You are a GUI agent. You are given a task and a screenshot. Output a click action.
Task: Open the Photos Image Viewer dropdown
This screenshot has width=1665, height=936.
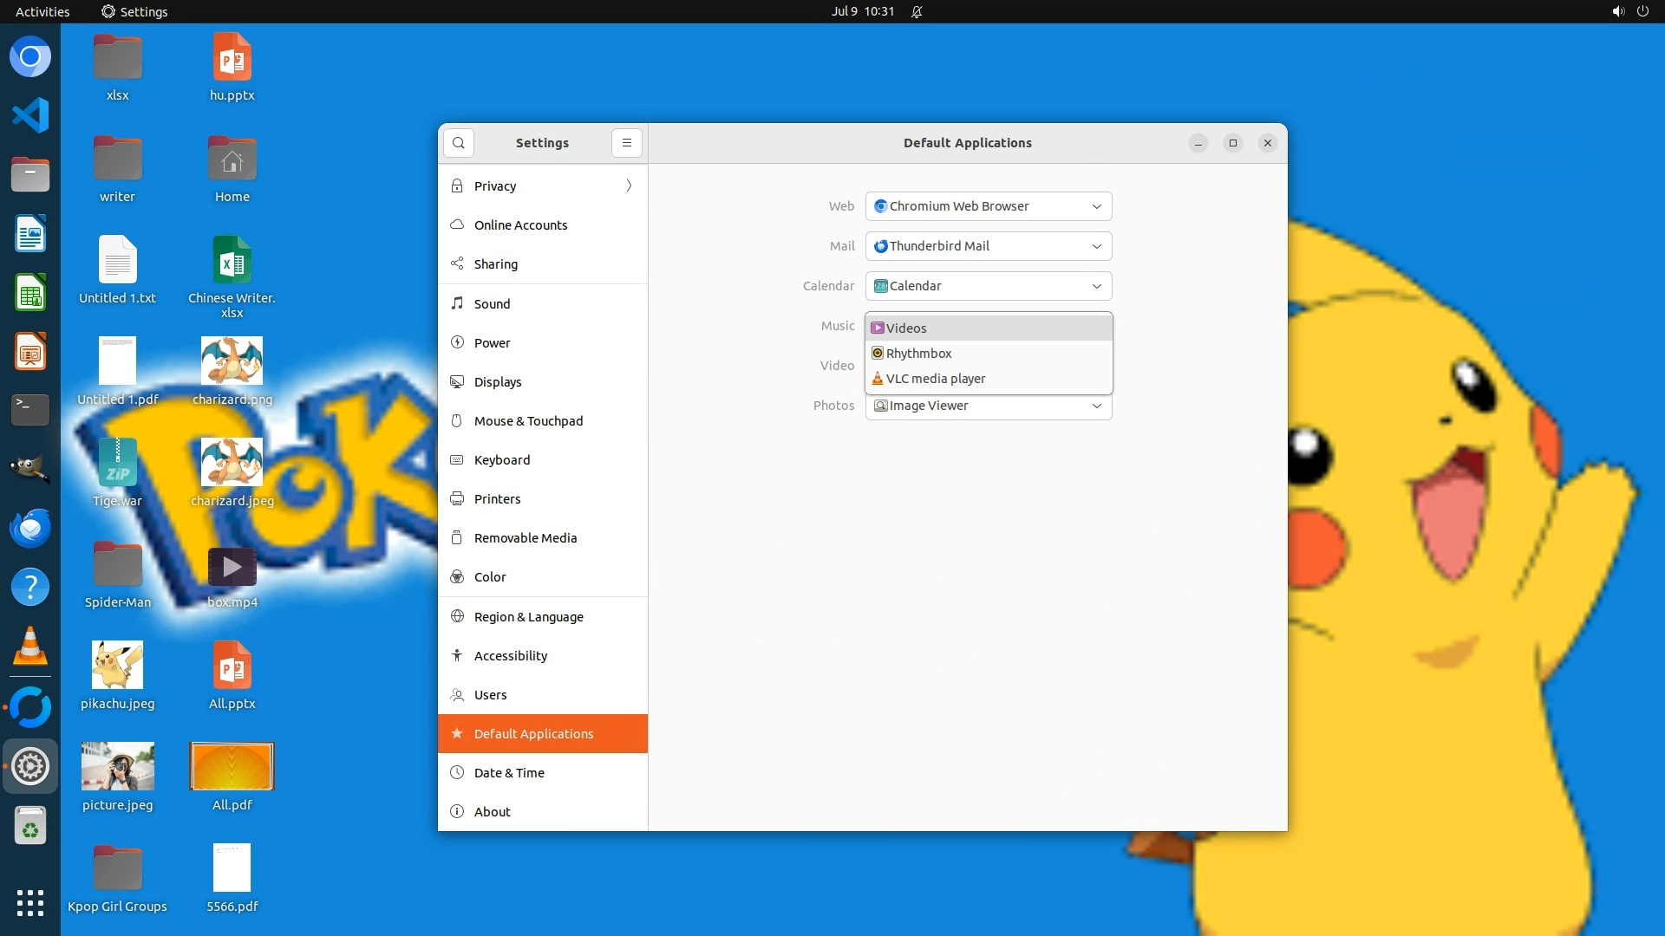coord(988,406)
